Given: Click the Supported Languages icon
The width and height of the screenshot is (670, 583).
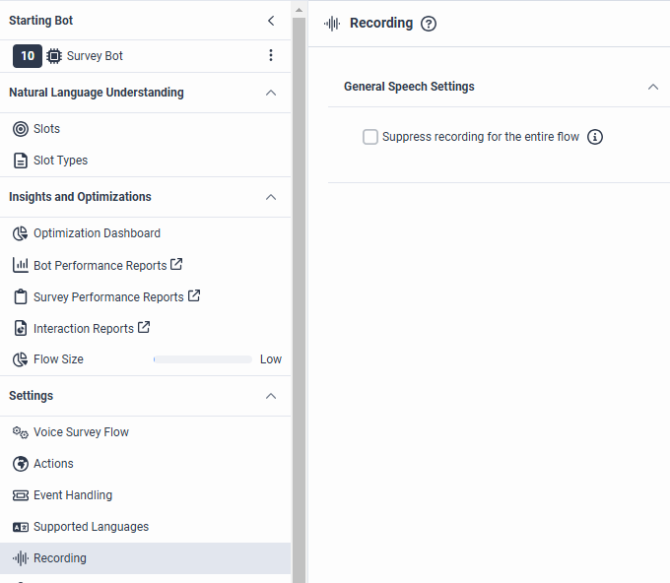Looking at the screenshot, I should pyautogui.click(x=20, y=527).
